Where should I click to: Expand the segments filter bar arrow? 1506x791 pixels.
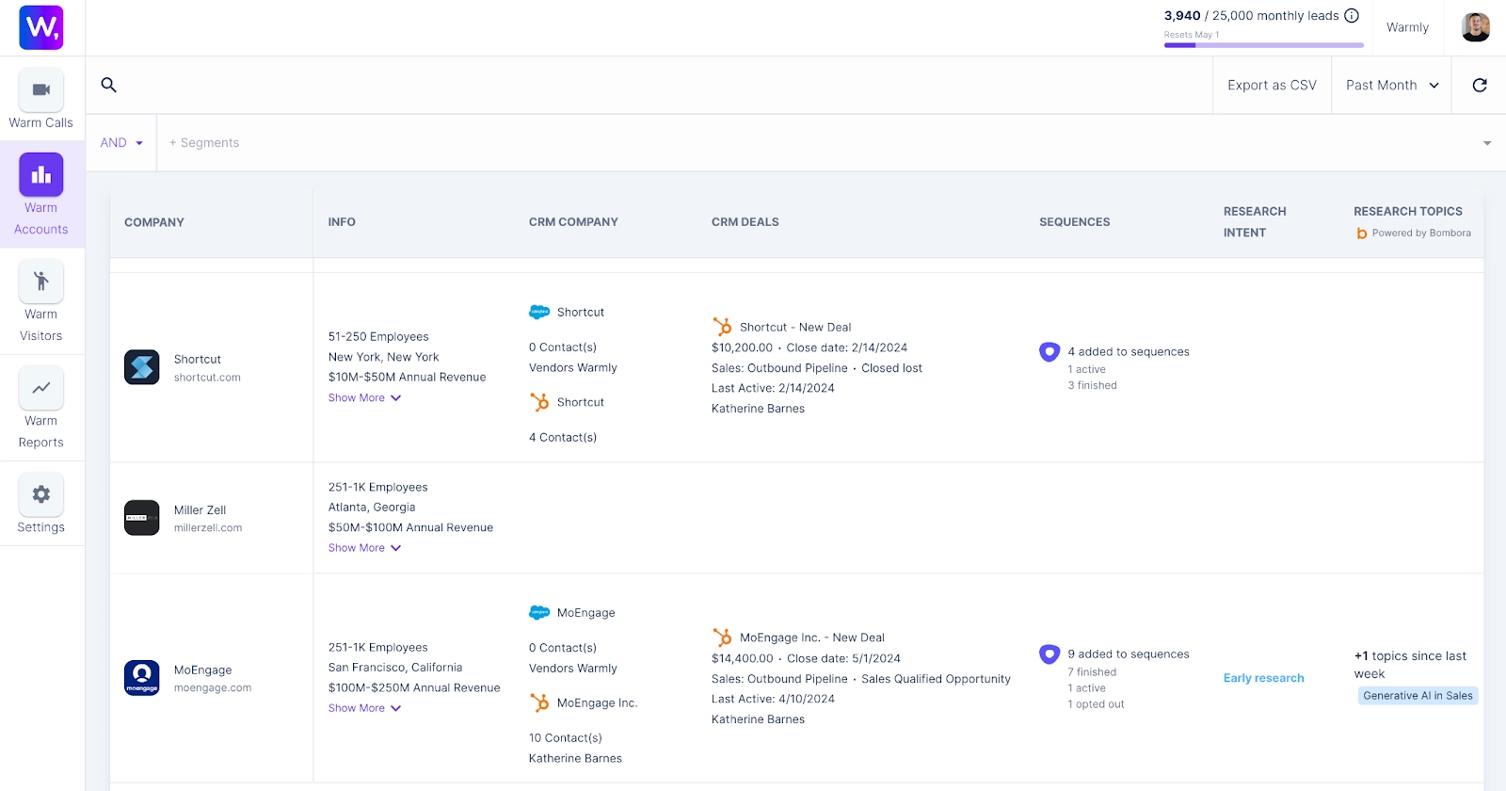[1487, 143]
